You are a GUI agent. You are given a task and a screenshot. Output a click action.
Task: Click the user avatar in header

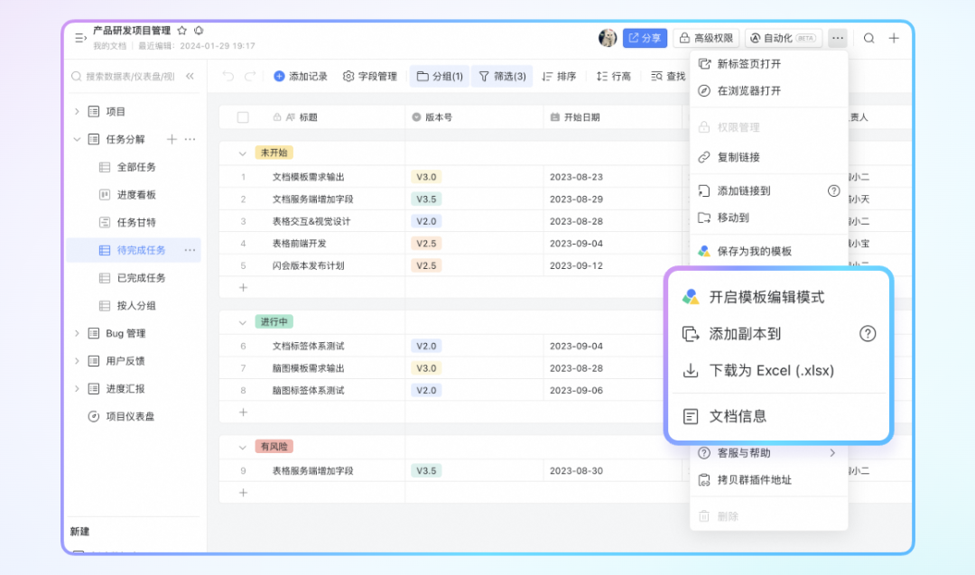click(608, 38)
